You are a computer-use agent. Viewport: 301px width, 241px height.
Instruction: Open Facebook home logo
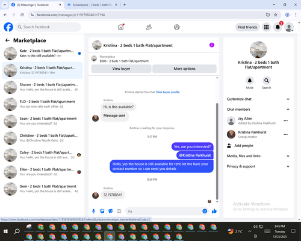click(8, 27)
